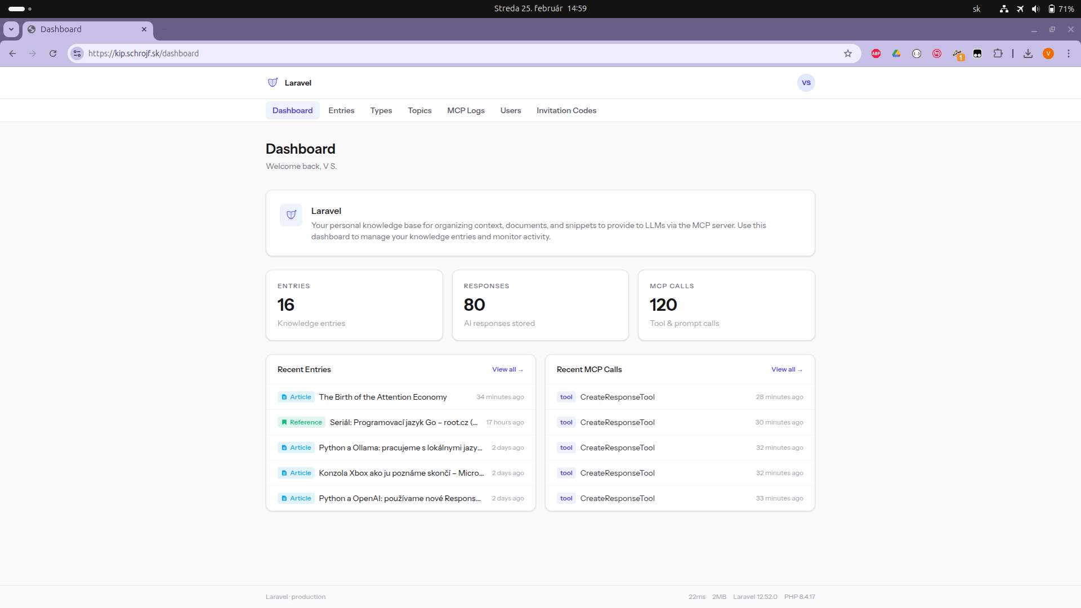Open the Seriál: Programovací jazyk Go entry
The width and height of the screenshot is (1081, 608).
pos(403,422)
